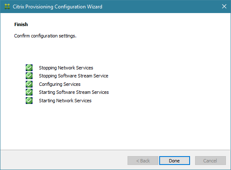The image size is (231, 170).
Task: Click green check icon beside Configuring Services
Action: [x=29, y=84]
